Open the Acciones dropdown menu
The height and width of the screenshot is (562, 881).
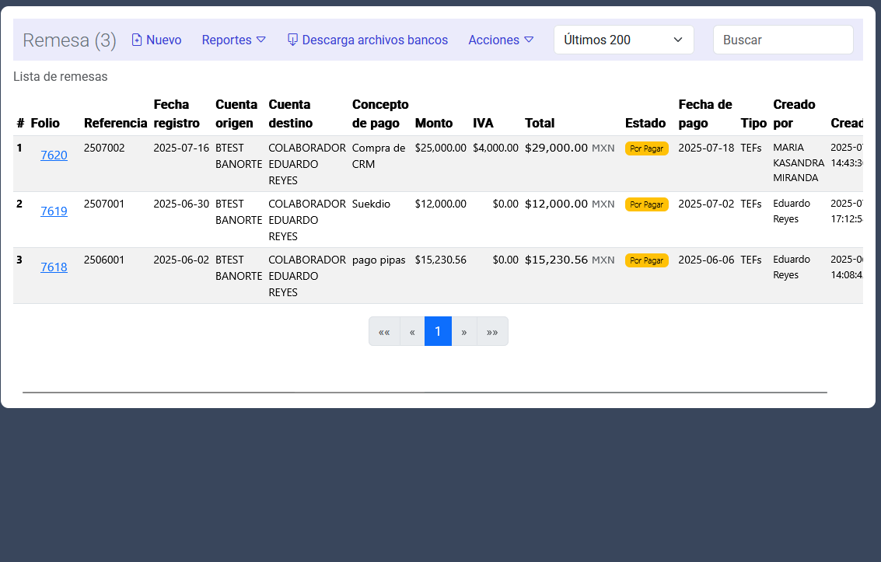click(500, 40)
